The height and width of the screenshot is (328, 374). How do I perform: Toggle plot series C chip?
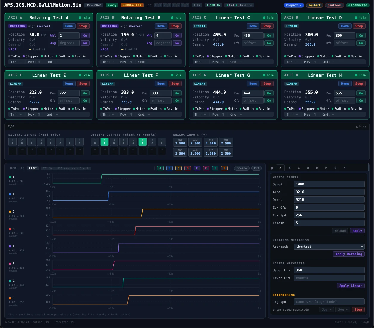[x=178, y=168]
